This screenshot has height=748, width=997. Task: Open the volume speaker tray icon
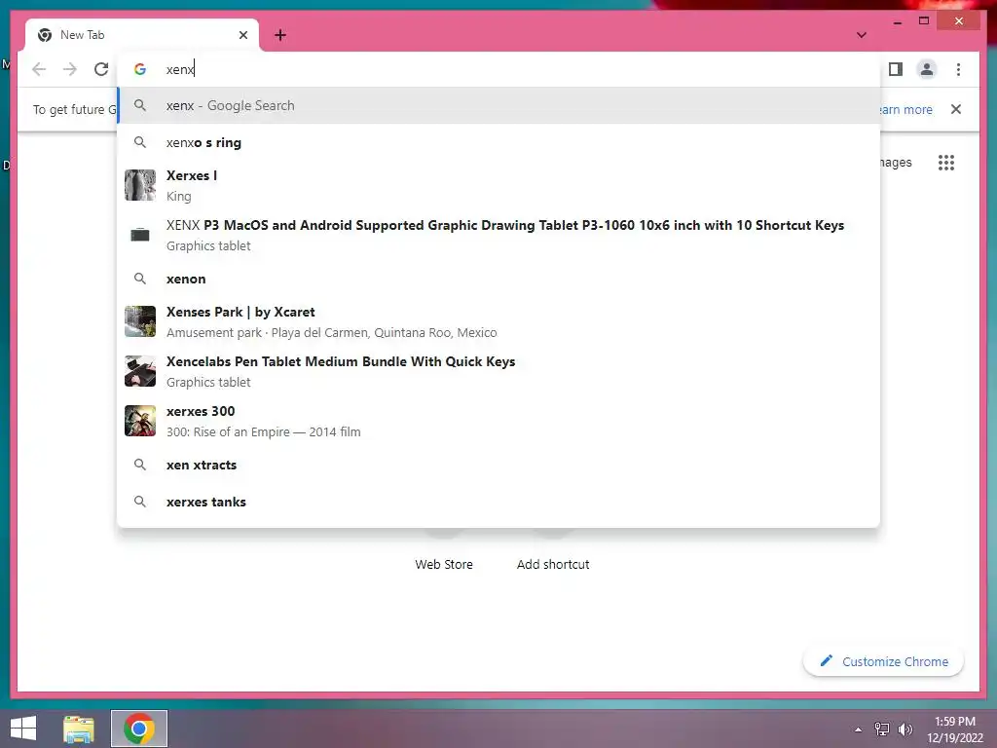(x=905, y=729)
